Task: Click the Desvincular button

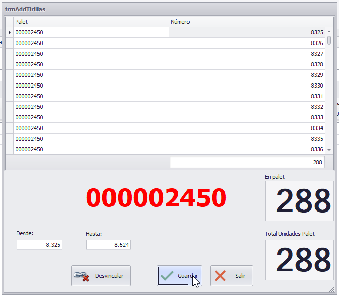Action: click(101, 276)
